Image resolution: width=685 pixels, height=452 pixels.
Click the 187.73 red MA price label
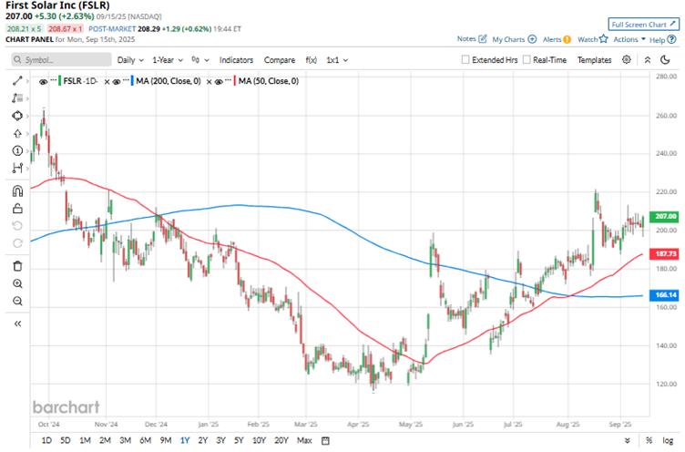665,254
